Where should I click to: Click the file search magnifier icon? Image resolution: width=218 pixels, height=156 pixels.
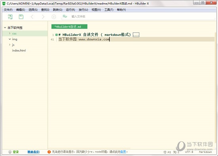(65, 16)
